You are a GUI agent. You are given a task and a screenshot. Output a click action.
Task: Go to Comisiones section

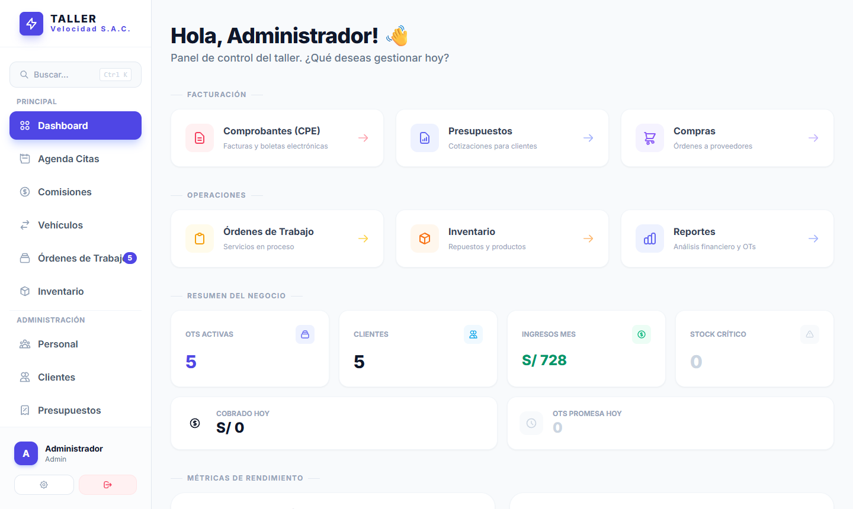tap(75, 192)
